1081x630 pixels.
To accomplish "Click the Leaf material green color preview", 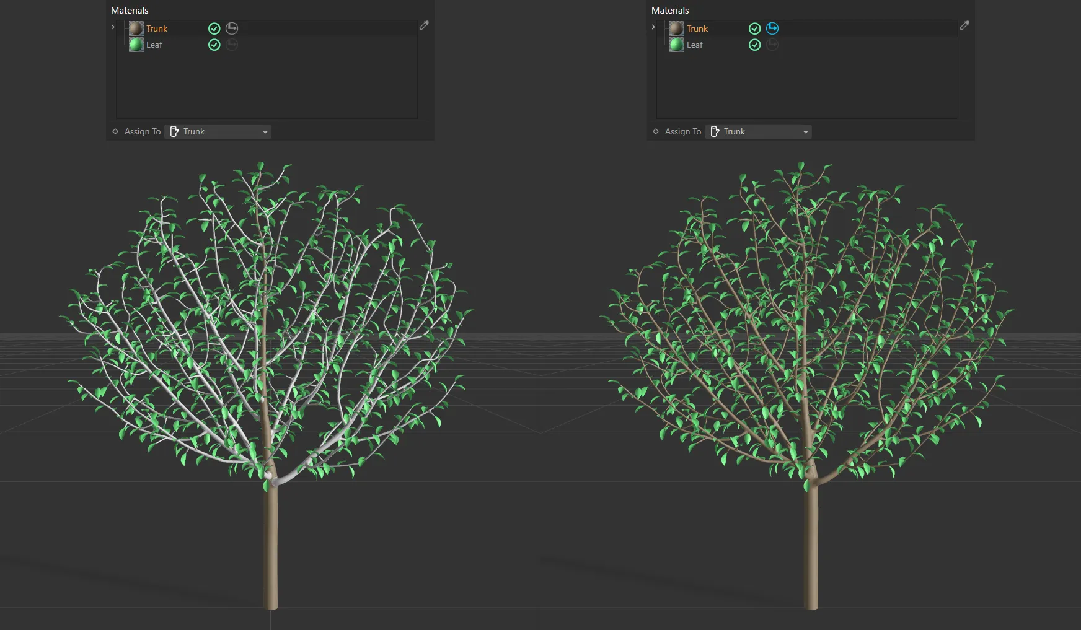I will click(x=136, y=44).
